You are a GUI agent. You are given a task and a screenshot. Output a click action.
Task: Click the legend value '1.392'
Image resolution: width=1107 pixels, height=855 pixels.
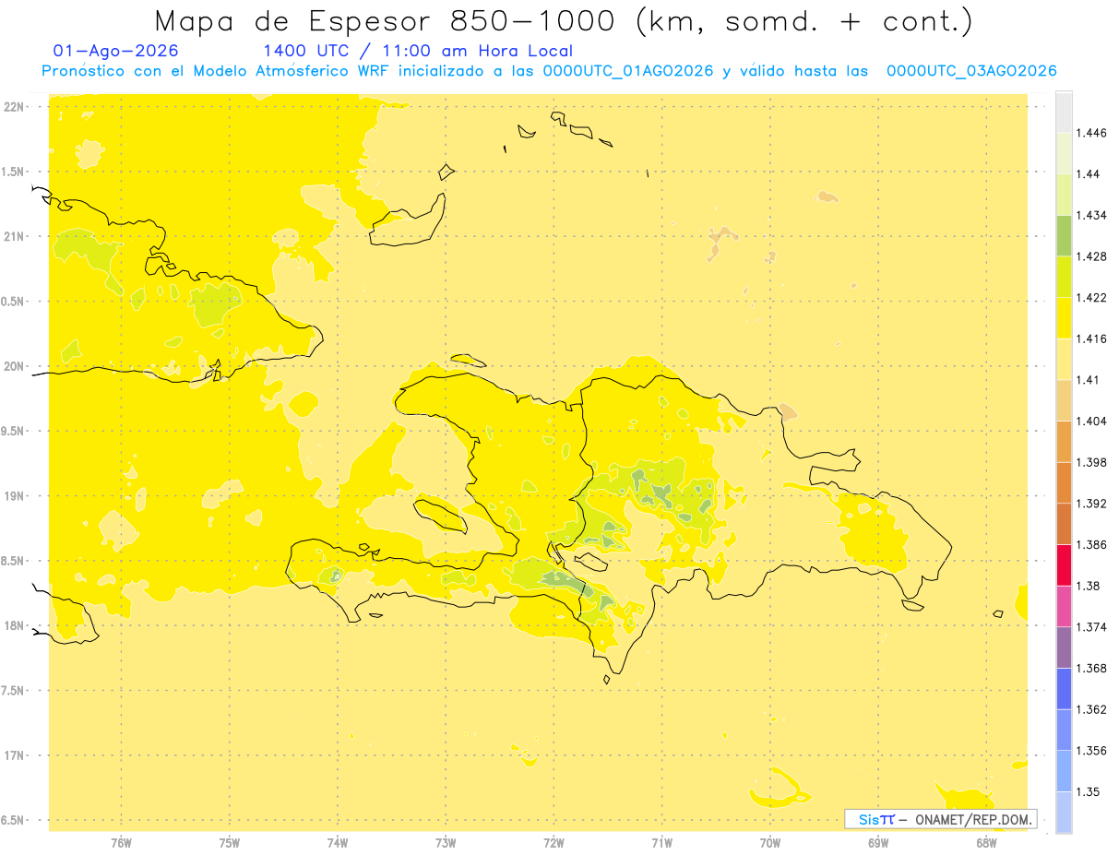coord(1091,504)
